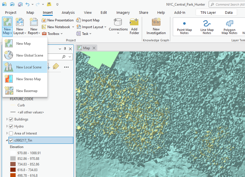Open the Imagery ribbon tab
The height and width of the screenshot is (177, 245).
coord(123,13)
